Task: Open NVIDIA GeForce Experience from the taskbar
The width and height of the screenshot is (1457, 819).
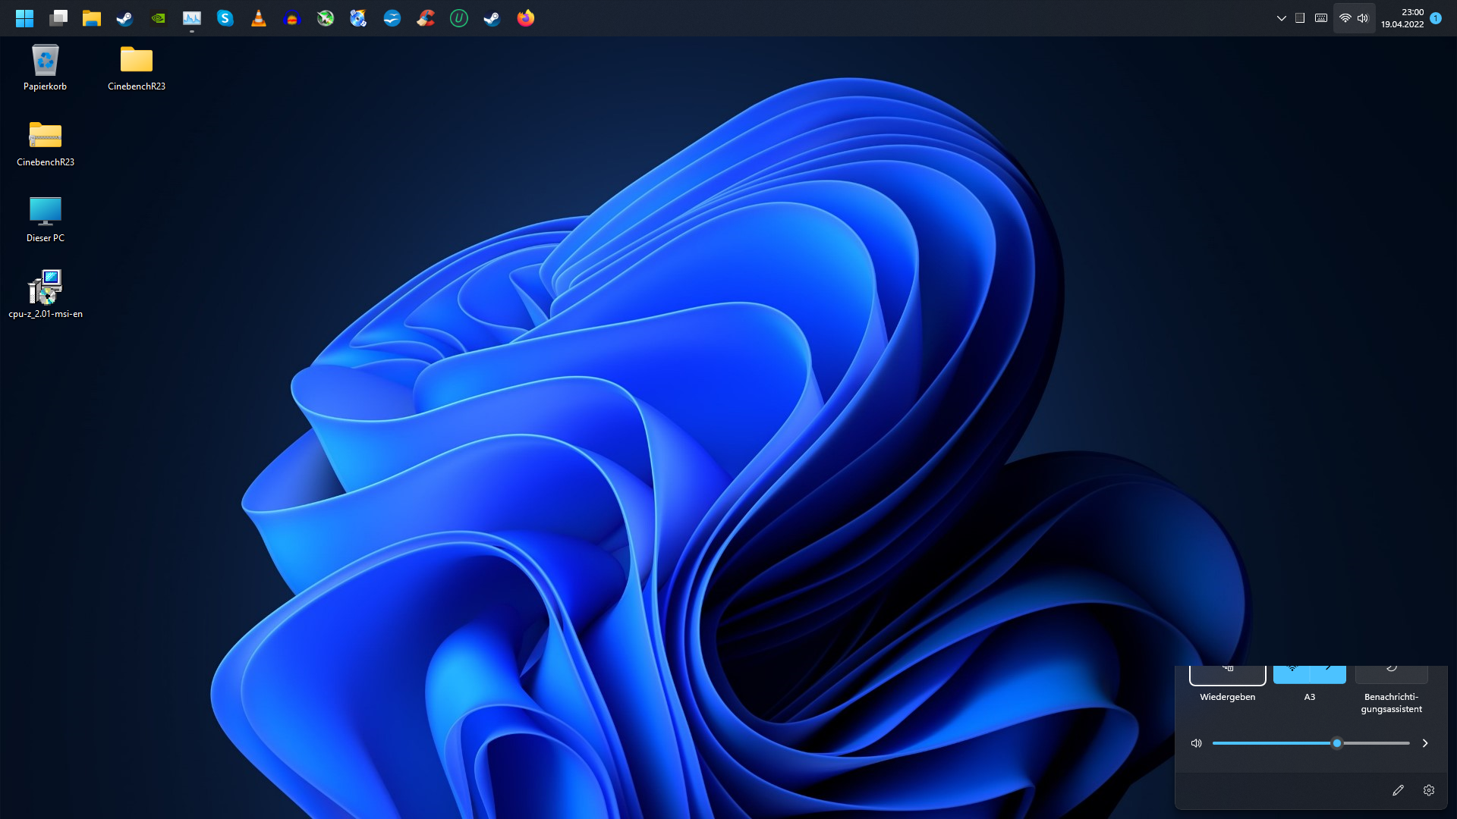Action: tap(158, 18)
